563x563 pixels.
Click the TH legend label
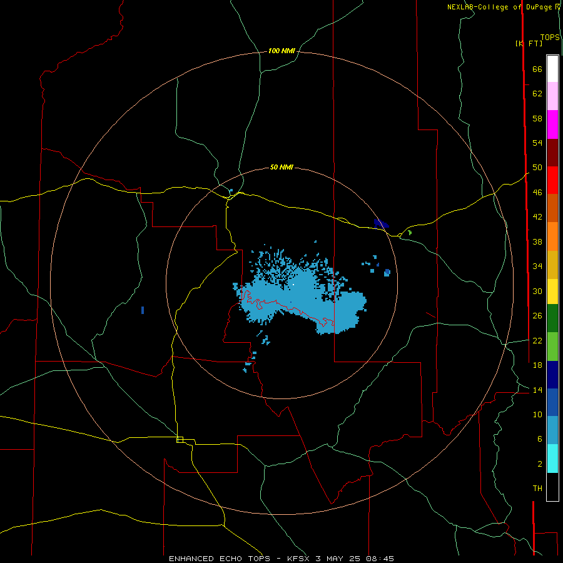coord(537,489)
